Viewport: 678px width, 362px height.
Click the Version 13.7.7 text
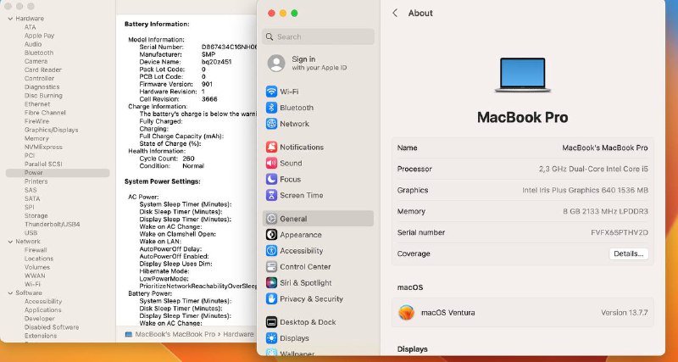click(625, 313)
